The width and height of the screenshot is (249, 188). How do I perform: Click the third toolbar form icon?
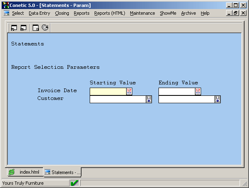pos(36,28)
